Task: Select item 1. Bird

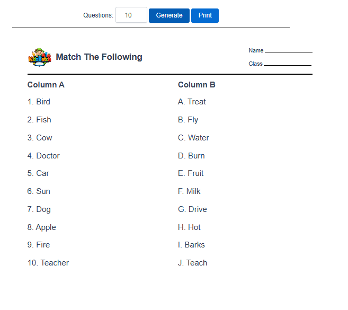Action: coord(39,102)
